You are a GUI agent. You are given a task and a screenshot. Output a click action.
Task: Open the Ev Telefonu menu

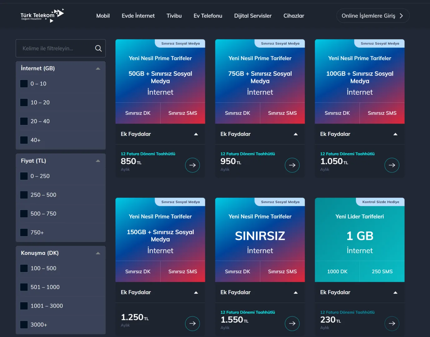(208, 16)
